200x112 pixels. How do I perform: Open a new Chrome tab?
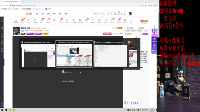point(22,2)
